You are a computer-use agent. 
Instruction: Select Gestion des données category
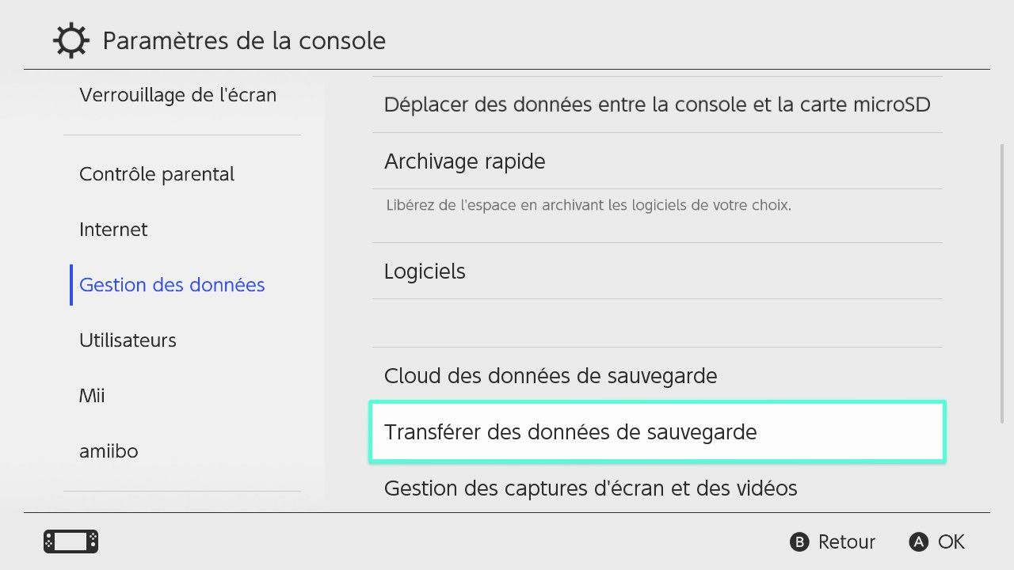(x=172, y=285)
